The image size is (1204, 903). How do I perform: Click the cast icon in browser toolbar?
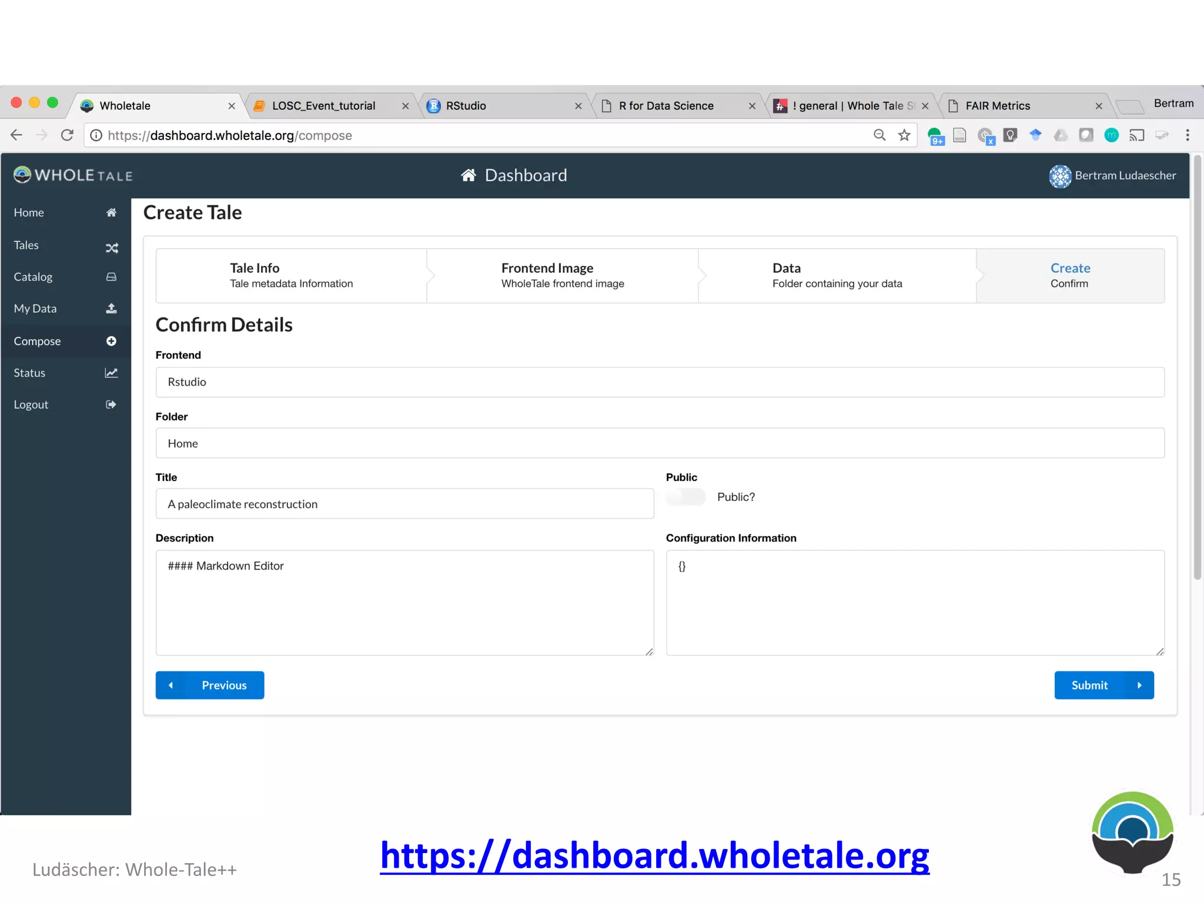click(1137, 136)
